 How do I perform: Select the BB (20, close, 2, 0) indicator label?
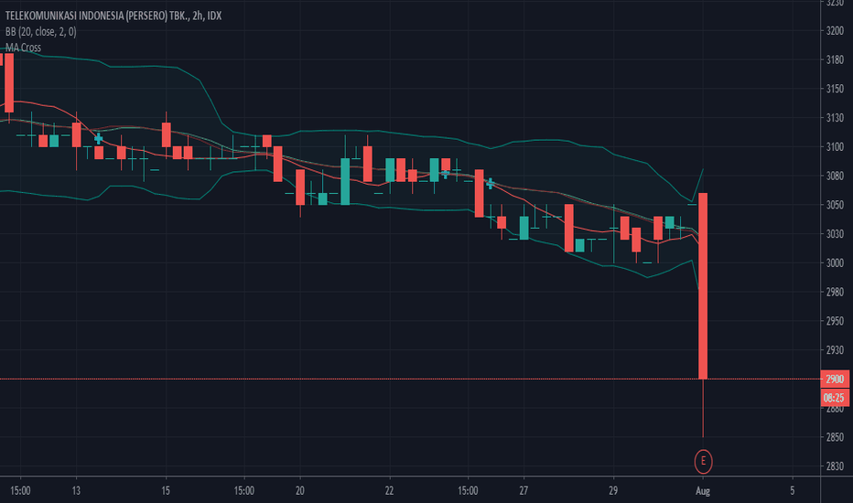point(41,31)
